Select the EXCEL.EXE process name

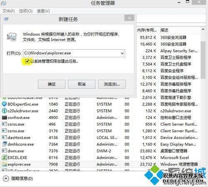[17, 158]
